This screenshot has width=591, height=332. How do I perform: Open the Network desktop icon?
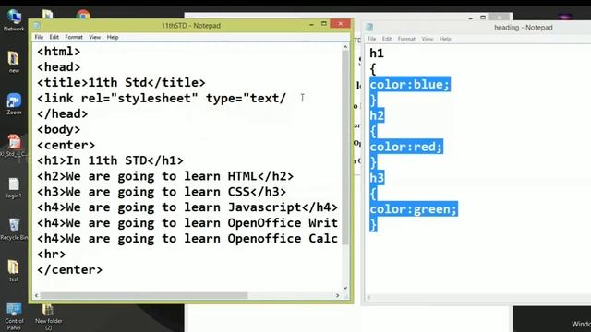tap(14, 19)
